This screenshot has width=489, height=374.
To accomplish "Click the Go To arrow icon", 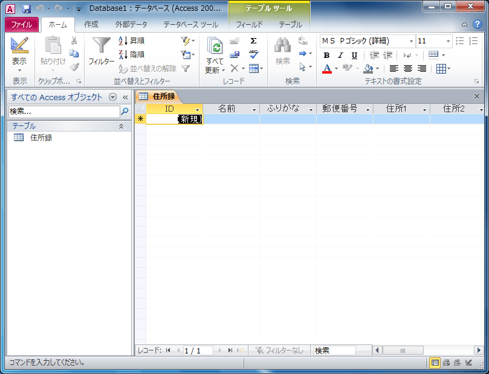I will pos(302,54).
